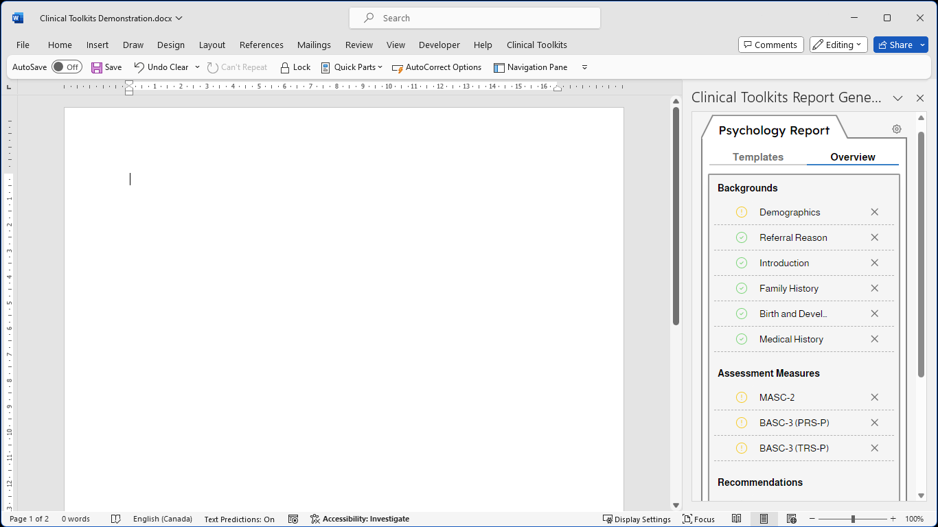Click the MASC-2 warning status icon
This screenshot has height=527, width=938.
(x=742, y=397)
